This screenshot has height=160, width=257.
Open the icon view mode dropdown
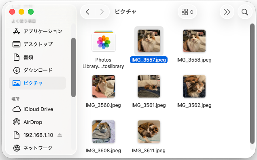pyautogui.click(x=187, y=12)
